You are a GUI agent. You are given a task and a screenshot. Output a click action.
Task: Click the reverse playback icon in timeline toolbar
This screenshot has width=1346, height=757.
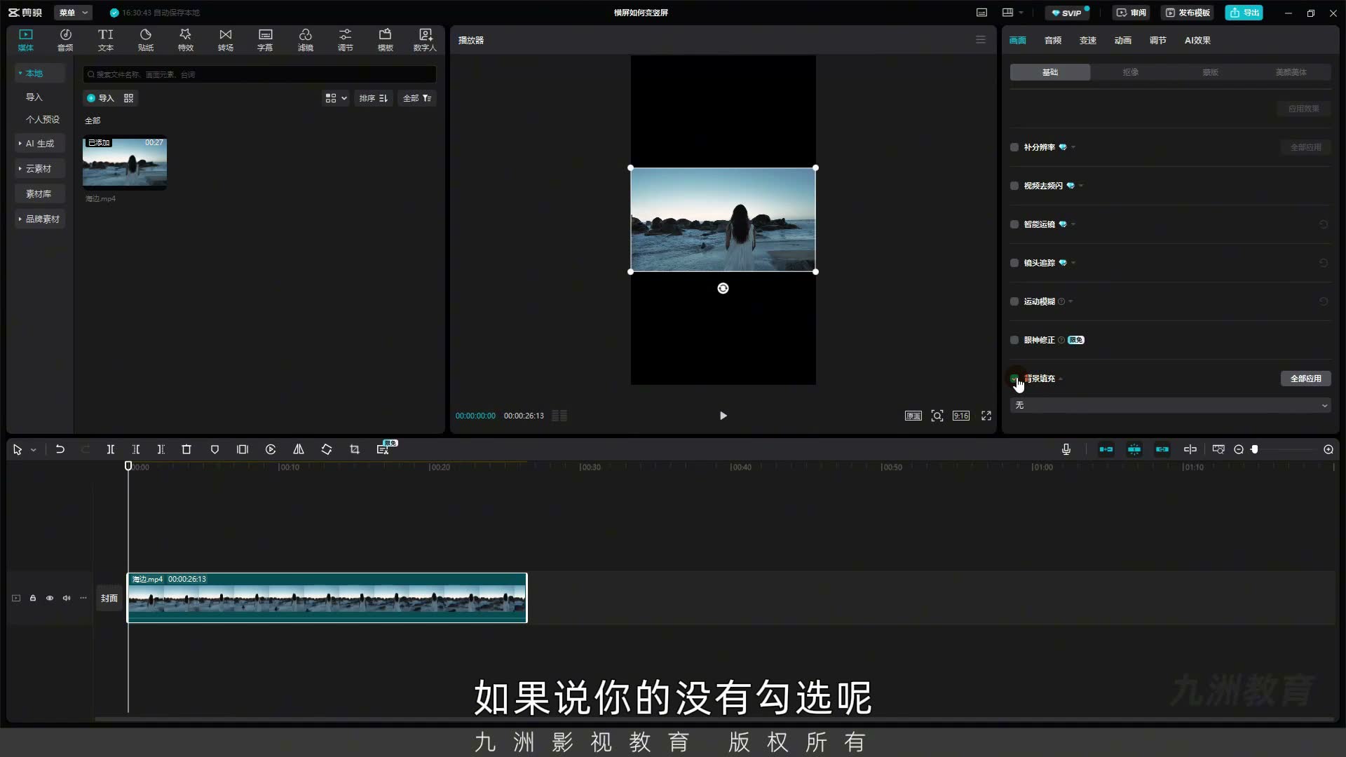click(271, 449)
